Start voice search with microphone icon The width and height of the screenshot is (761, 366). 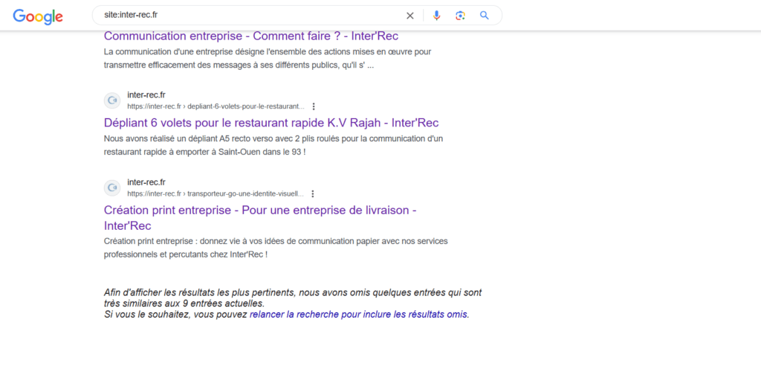click(436, 16)
